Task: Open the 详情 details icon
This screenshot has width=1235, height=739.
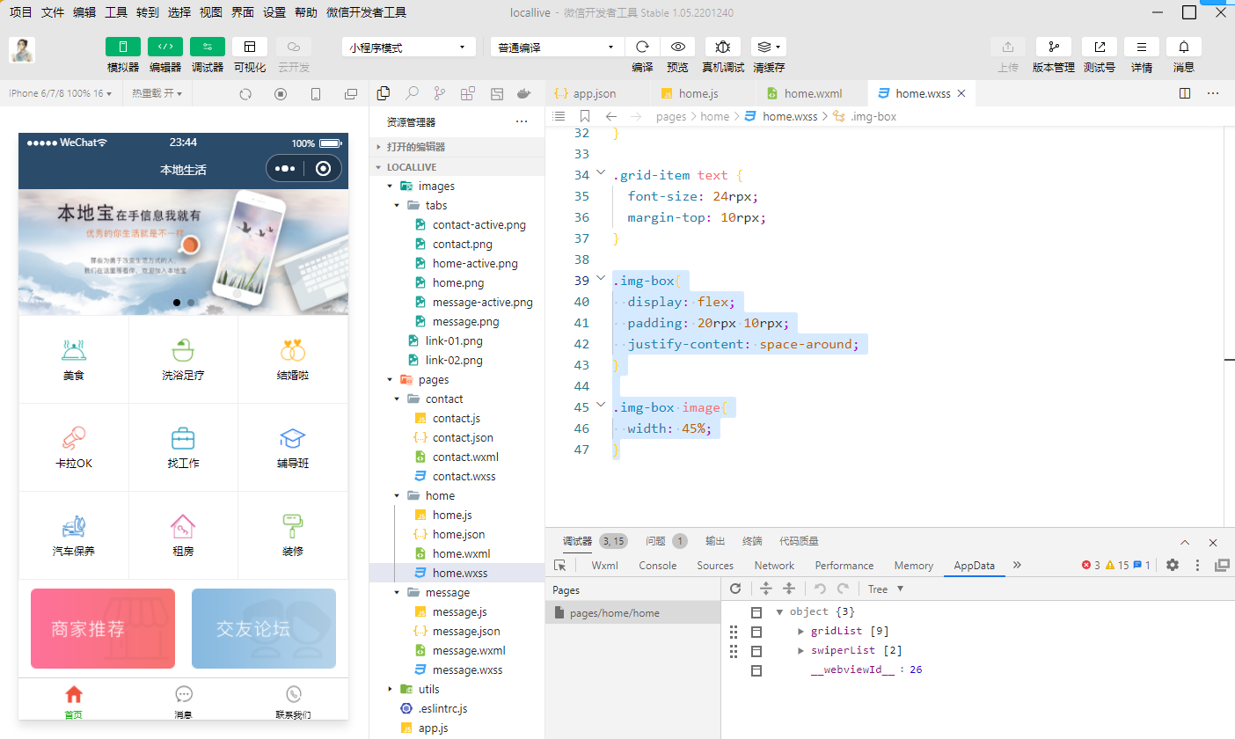Action: (x=1142, y=47)
